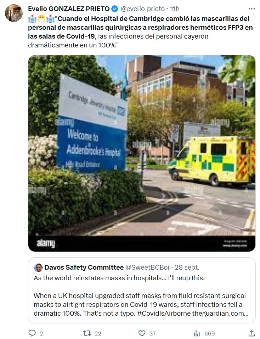Open tweet analytics bar-chart icon
The image size is (260, 339).
[x=197, y=333]
